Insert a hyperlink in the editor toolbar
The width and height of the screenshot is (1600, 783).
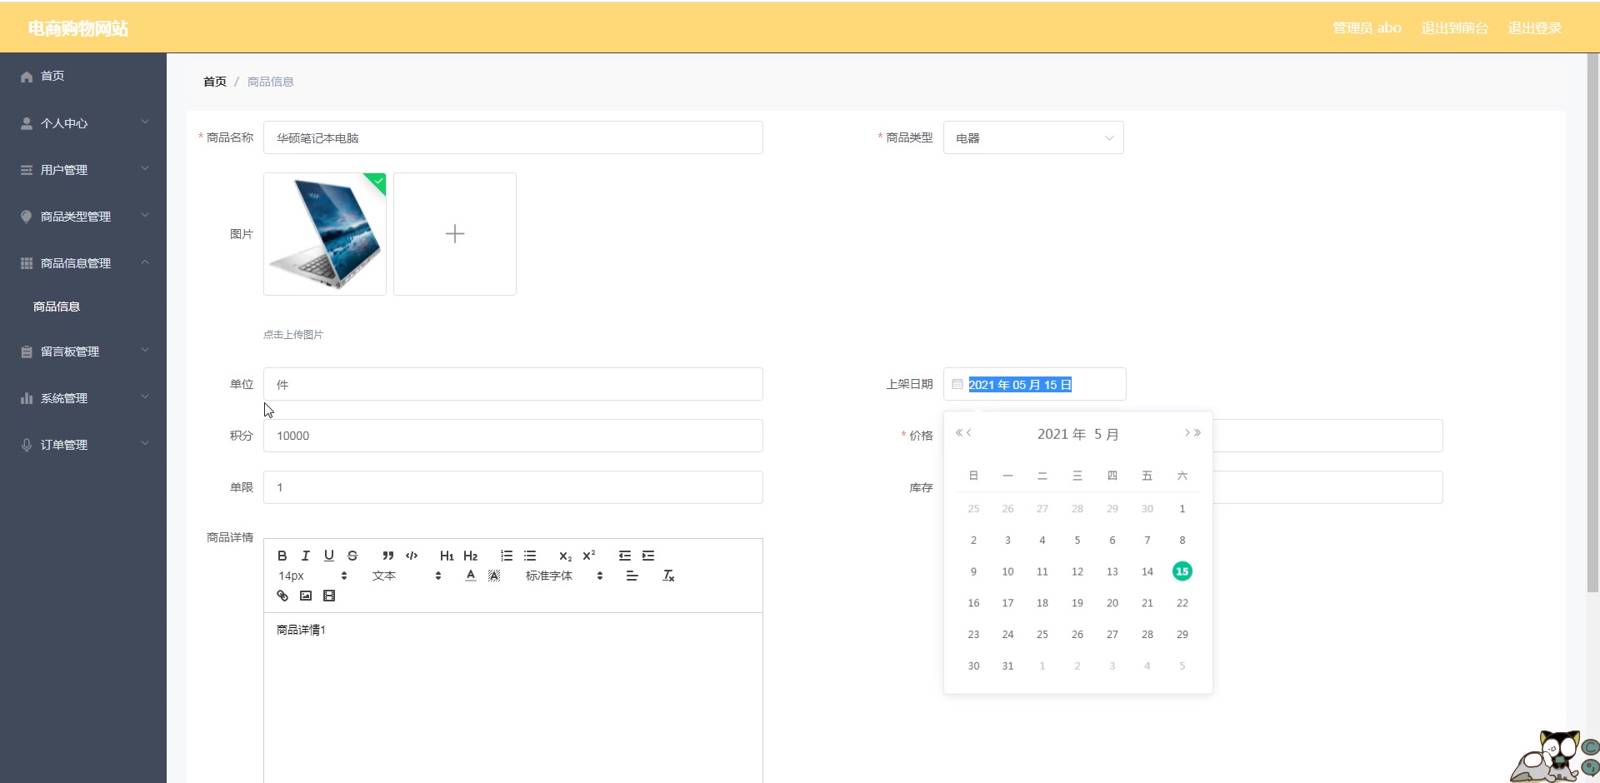[x=282, y=595]
